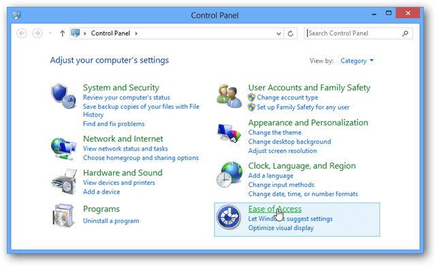The height and width of the screenshot is (266, 436).
Task: Click Let Windows suggest settings
Action: (x=290, y=219)
